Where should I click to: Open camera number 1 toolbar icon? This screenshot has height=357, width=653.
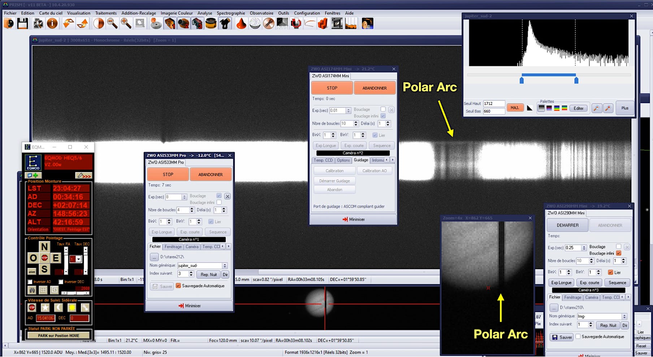(170, 24)
